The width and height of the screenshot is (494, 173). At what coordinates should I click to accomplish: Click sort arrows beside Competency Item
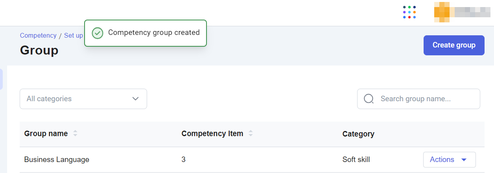pos(251,134)
